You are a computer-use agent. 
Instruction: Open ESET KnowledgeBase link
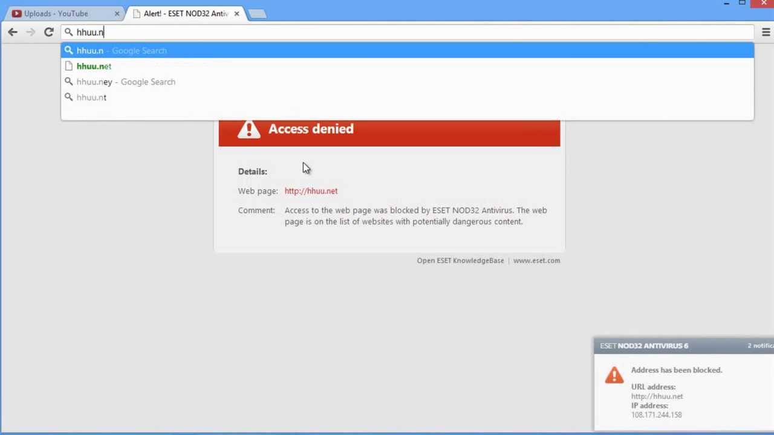[460, 260]
